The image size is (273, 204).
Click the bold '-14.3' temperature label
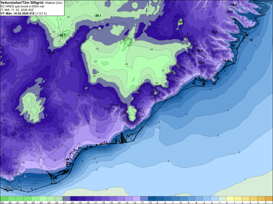(x=225, y=61)
